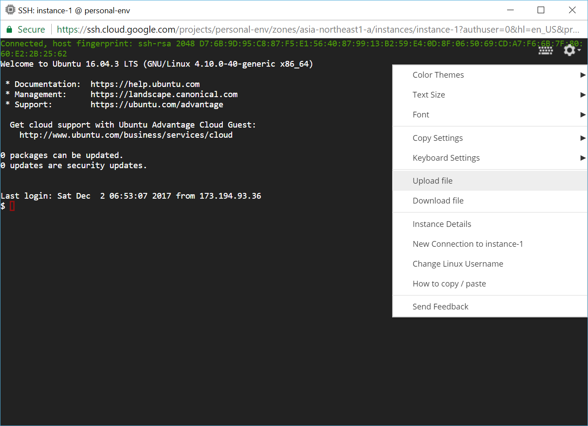Expand the Font submenu arrow
The height and width of the screenshot is (426, 588).
[583, 115]
